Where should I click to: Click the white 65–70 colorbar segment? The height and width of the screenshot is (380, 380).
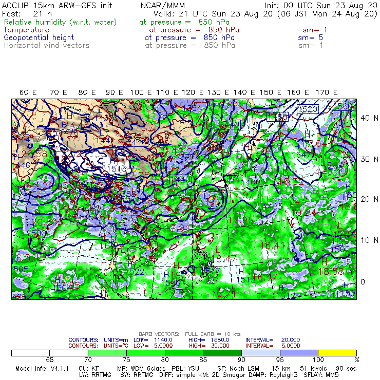coord(69,353)
